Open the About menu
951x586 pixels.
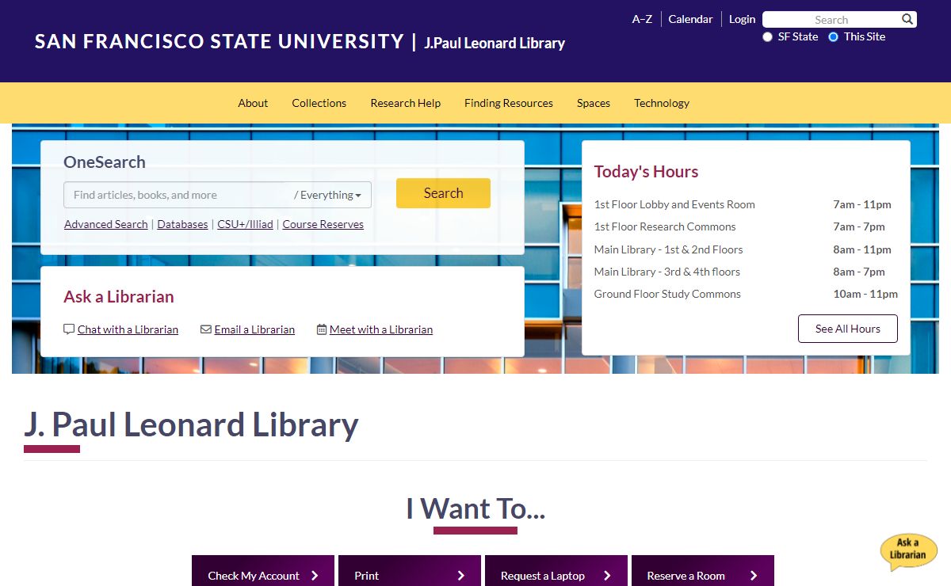(253, 103)
